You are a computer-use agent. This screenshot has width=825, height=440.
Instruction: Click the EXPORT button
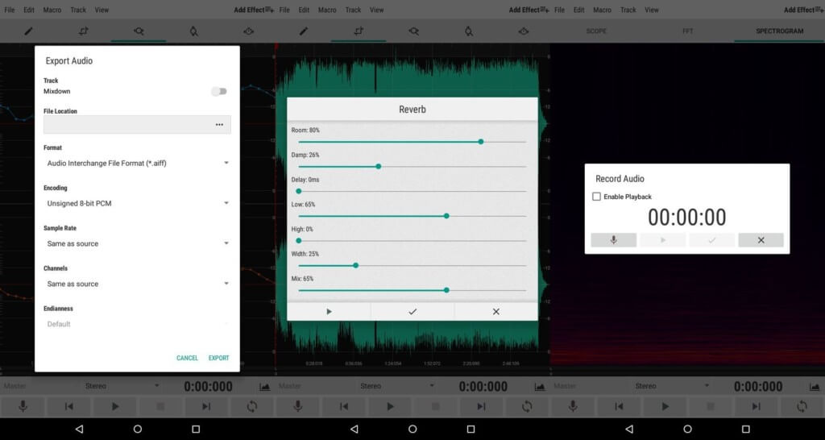click(219, 358)
